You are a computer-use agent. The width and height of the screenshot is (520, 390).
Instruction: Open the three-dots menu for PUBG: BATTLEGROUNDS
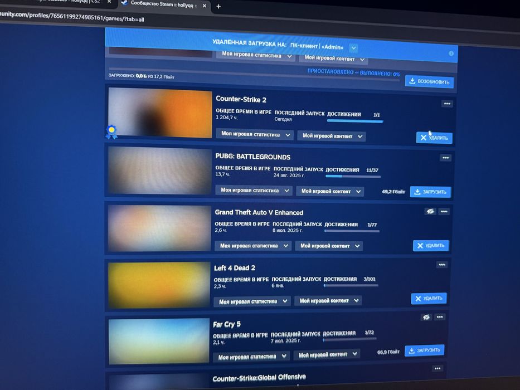[445, 158]
